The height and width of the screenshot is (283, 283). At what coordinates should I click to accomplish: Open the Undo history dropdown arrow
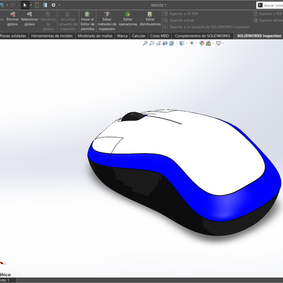pos(7,5)
